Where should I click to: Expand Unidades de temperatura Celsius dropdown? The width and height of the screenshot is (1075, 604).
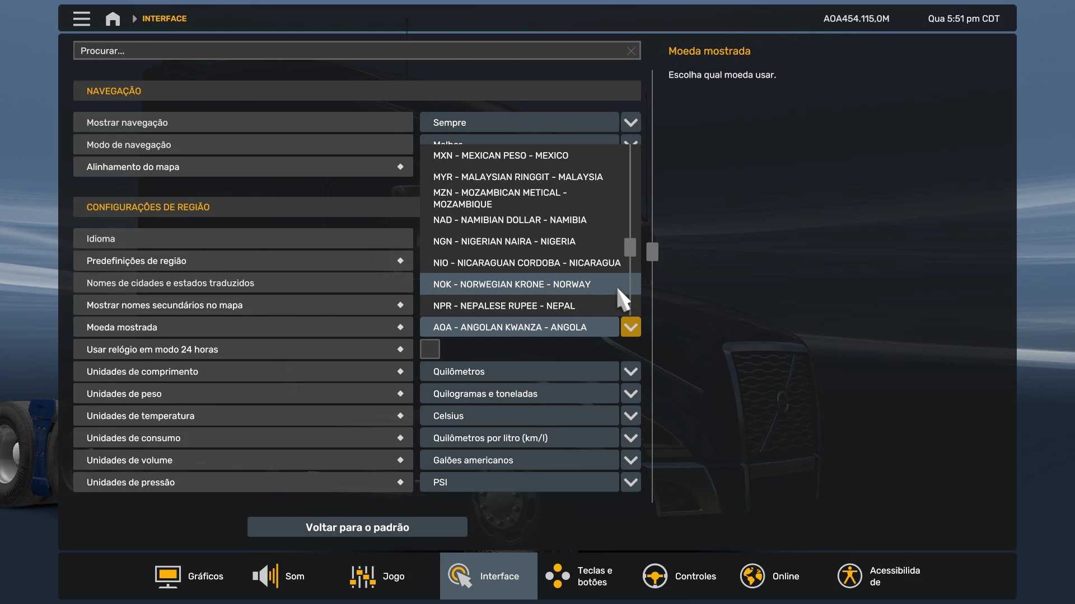(630, 416)
